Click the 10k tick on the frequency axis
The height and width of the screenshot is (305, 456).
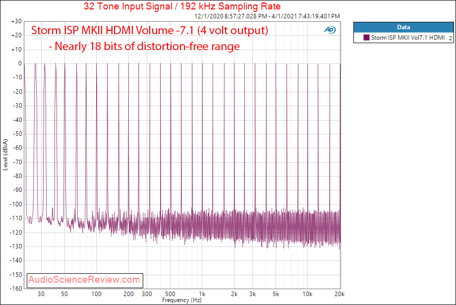click(x=307, y=294)
